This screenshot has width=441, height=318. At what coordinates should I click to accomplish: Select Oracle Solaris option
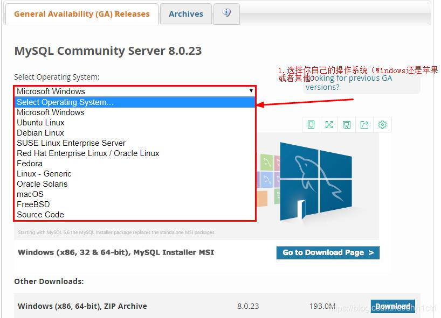135,184
